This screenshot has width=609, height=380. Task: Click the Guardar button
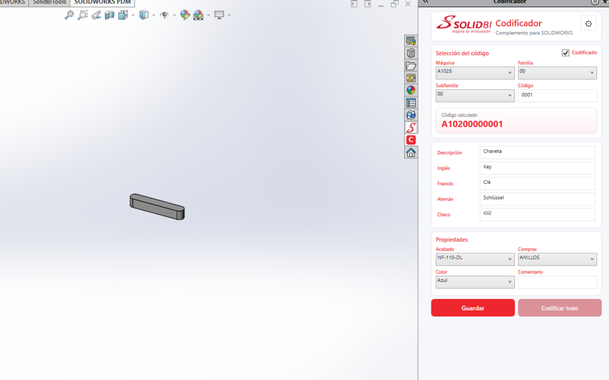tap(473, 308)
